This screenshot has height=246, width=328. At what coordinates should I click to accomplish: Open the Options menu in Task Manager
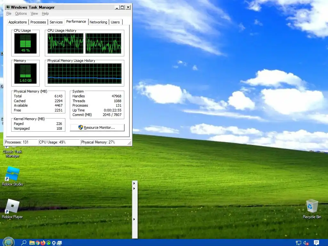[21, 13]
